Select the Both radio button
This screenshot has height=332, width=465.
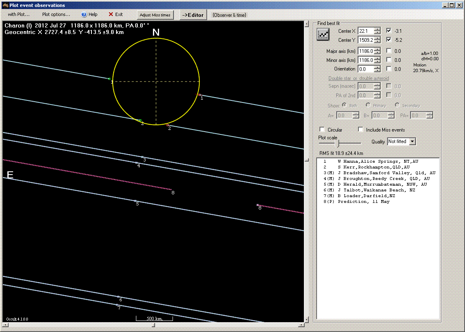point(344,105)
